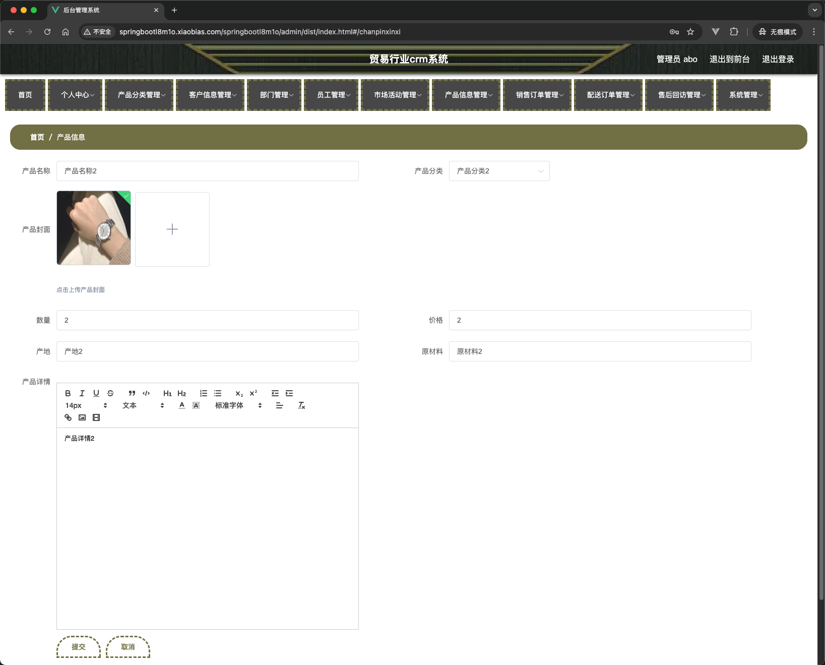The height and width of the screenshot is (665, 825).
Task: Open 市场活动管理 menu
Action: pos(395,95)
